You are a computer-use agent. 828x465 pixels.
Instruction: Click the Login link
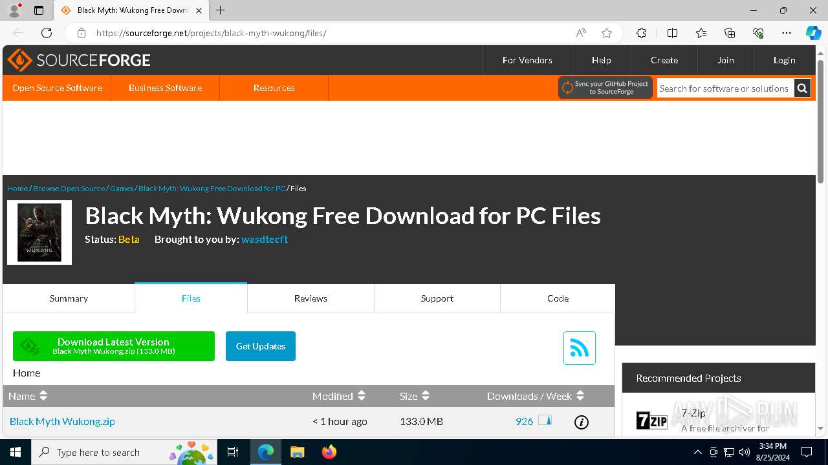coord(784,60)
